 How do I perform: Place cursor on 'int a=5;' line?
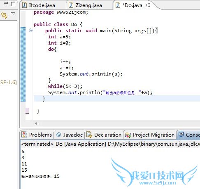click(x=59, y=37)
